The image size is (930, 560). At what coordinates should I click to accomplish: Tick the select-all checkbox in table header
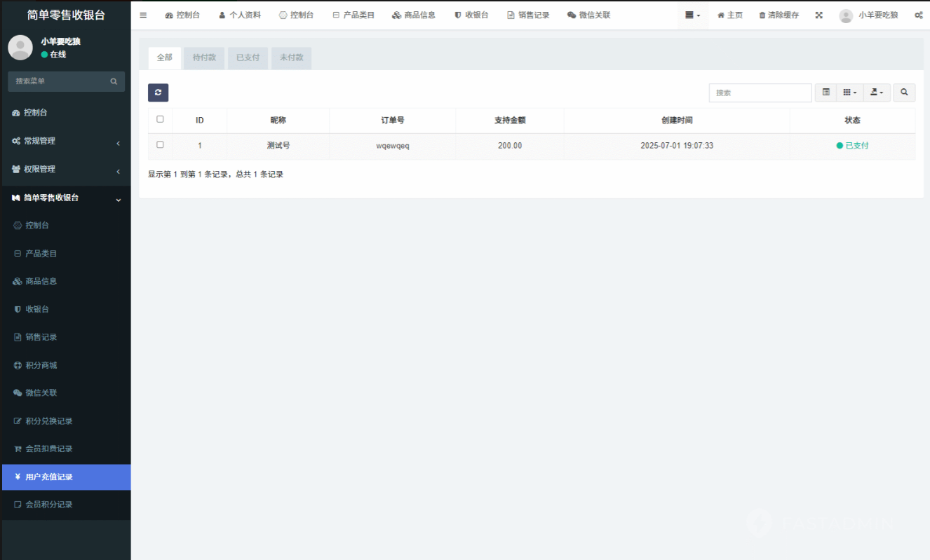coord(160,120)
